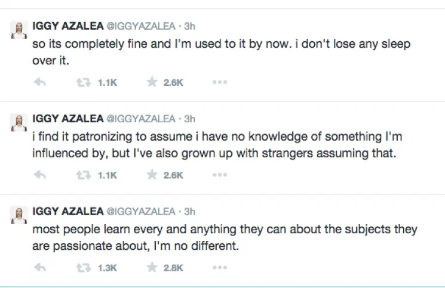Click the 3h timestamp on first tweet
Screen dimensions: 445x288
click(x=190, y=26)
